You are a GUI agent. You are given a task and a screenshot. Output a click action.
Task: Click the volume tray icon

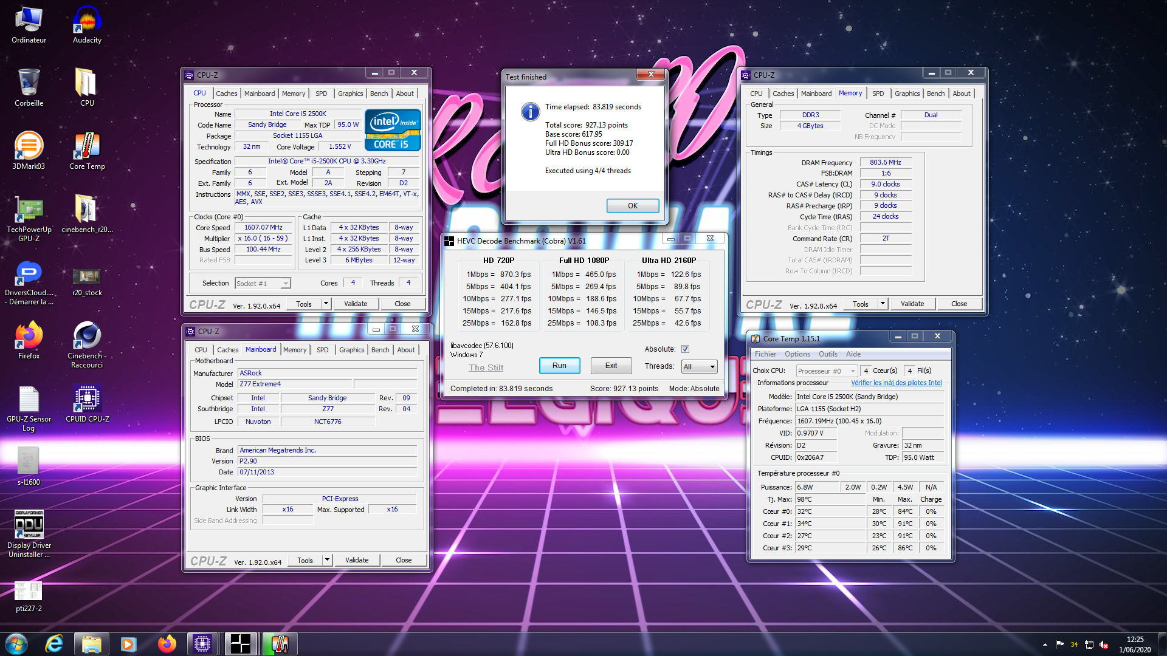[1104, 644]
